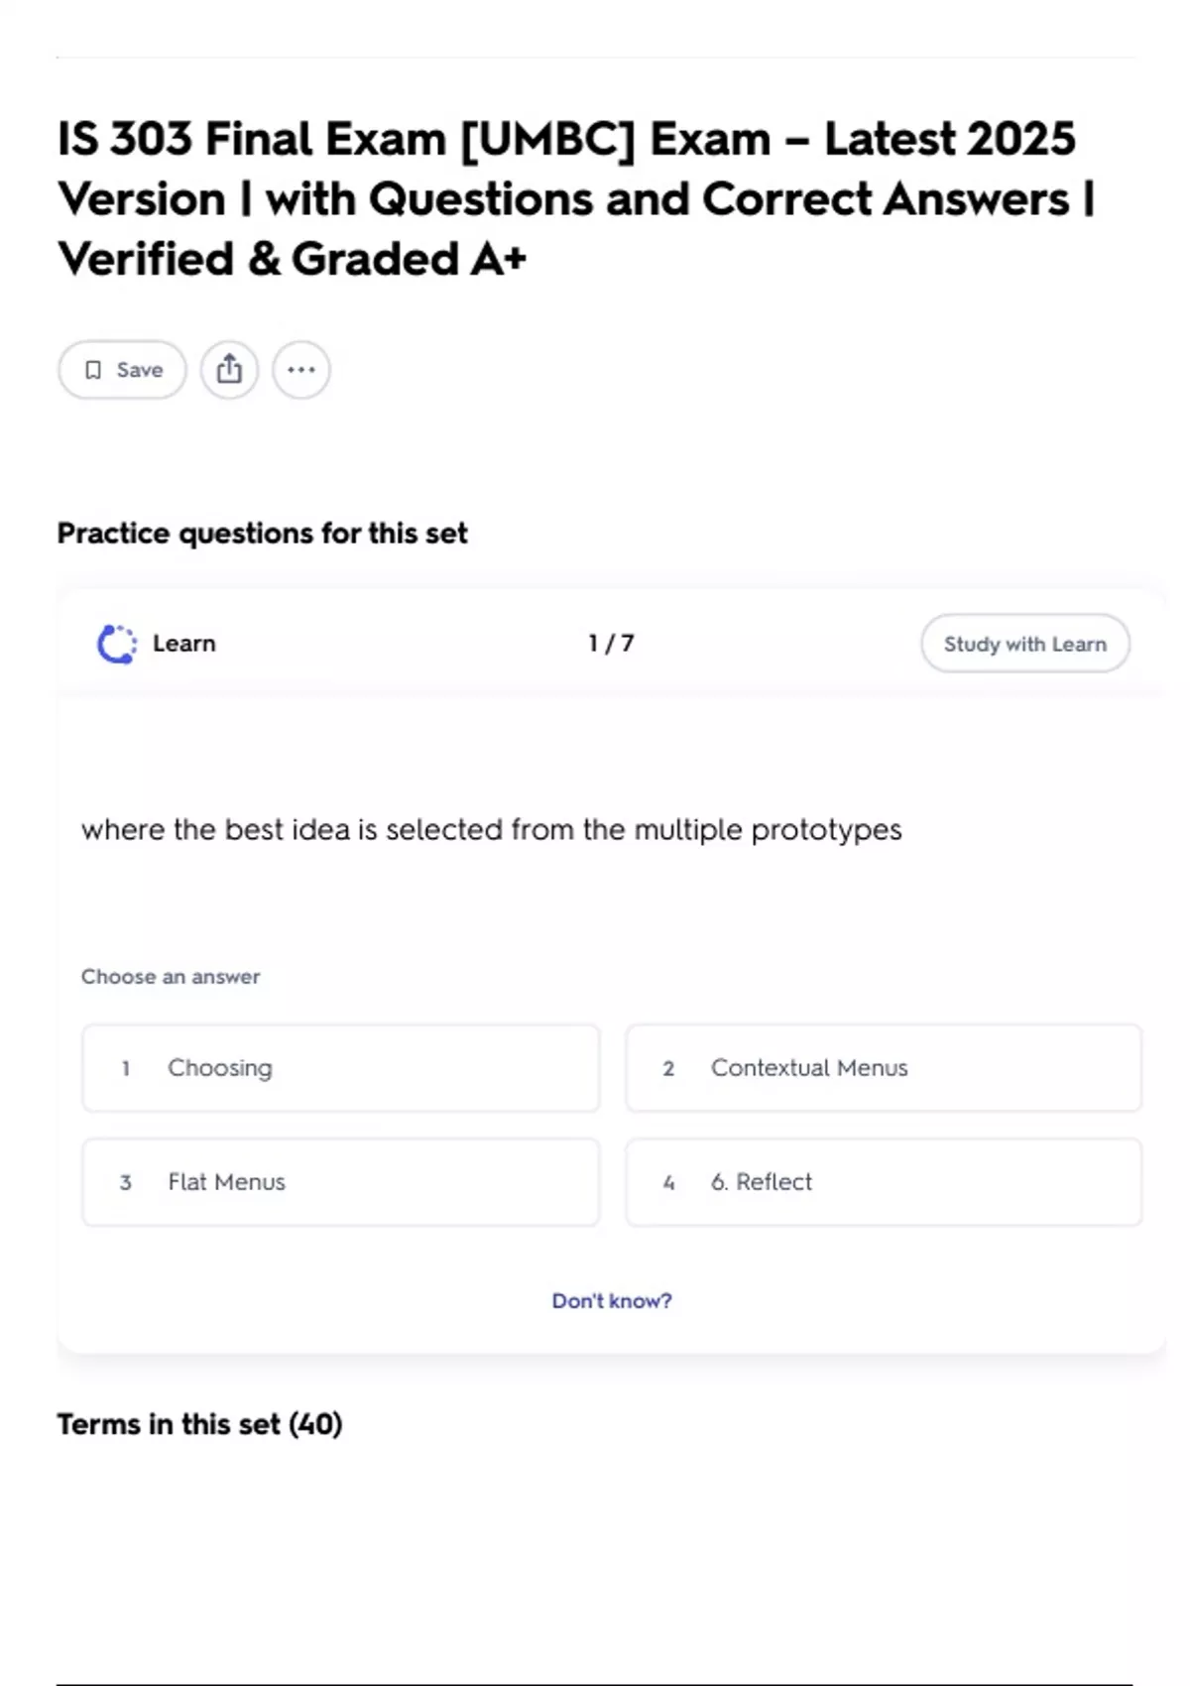Click the bookmark icon inside Save

click(x=93, y=370)
